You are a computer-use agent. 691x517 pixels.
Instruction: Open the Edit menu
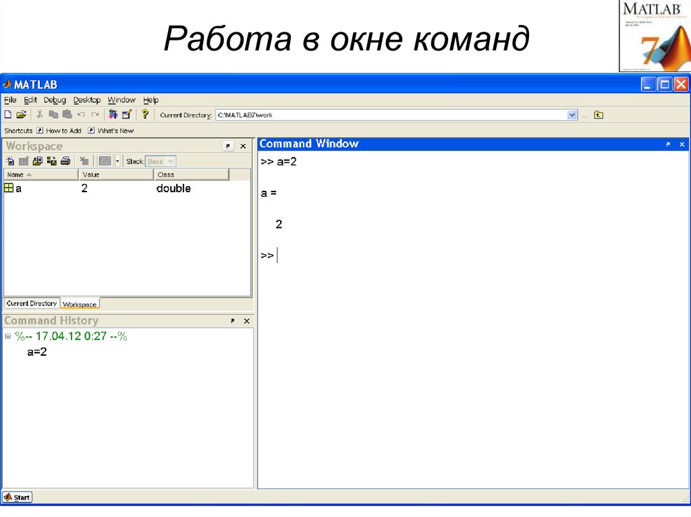pyautogui.click(x=30, y=100)
